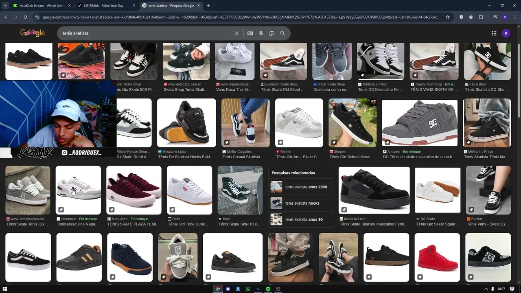Open related search tenis skatista anos 2000
This screenshot has height=293, width=521.
[x=300, y=187]
